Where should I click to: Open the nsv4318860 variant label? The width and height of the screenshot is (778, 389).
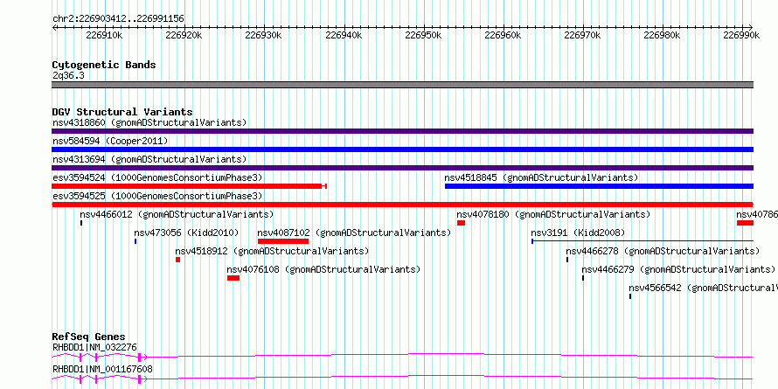click(149, 122)
